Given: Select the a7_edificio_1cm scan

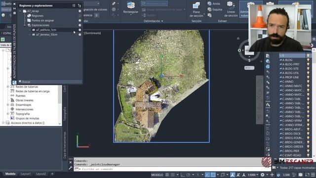Looking at the screenshot, I should click(46, 30).
